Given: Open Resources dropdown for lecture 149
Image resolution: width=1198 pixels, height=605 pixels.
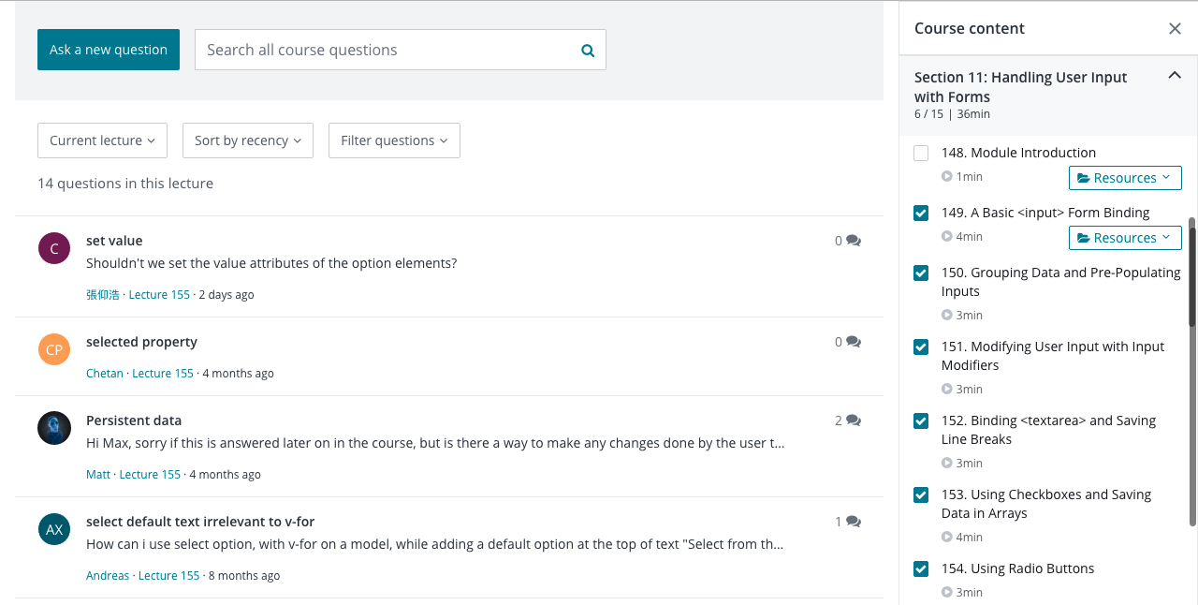Looking at the screenshot, I should tap(1125, 238).
